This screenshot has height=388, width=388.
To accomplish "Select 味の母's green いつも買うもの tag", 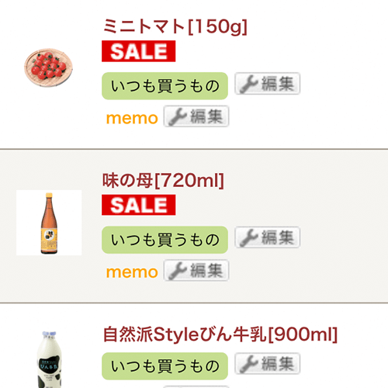I will (x=165, y=240).
